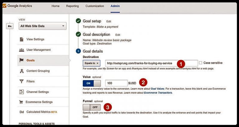Click the Ecommerce Settings cart icon
Image resolution: width=239 pixels, height=127 pixels.
pos(21,102)
